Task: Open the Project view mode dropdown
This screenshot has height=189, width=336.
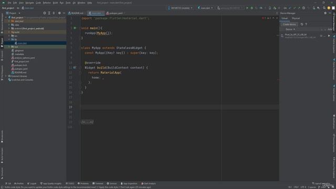Action: (13, 13)
